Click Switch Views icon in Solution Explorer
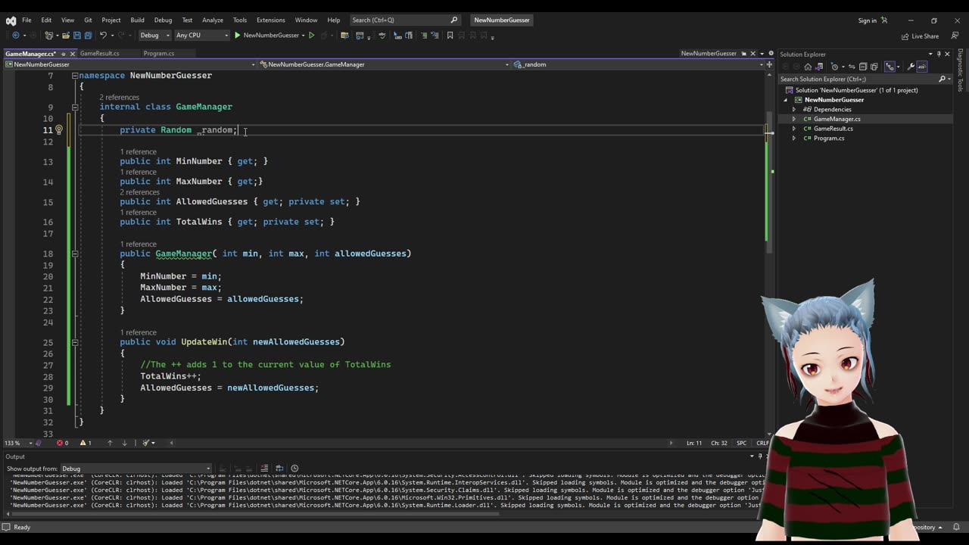The height and width of the screenshot is (545, 969). click(819, 67)
